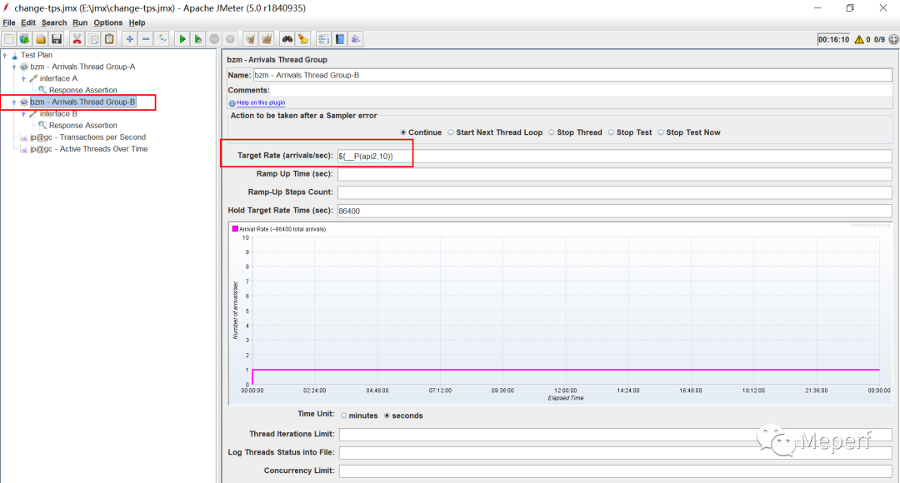Select Test Plan in the tree
Image resolution: width=900 pixels, height=483 pixels.
[37, 55]
